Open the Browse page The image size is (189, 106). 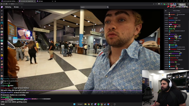(x=16, y=7)
